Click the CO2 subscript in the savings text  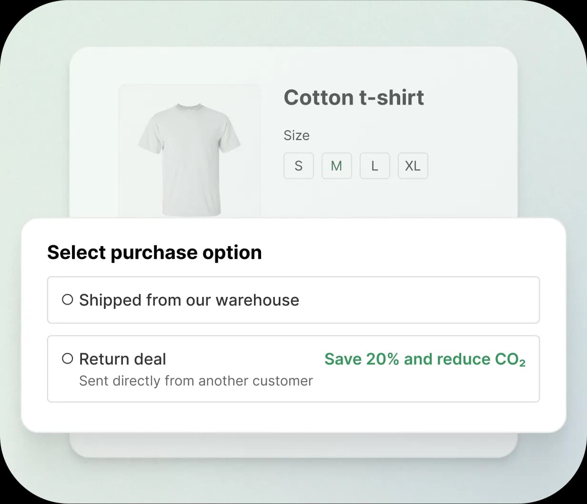click(x=523, y=363)
